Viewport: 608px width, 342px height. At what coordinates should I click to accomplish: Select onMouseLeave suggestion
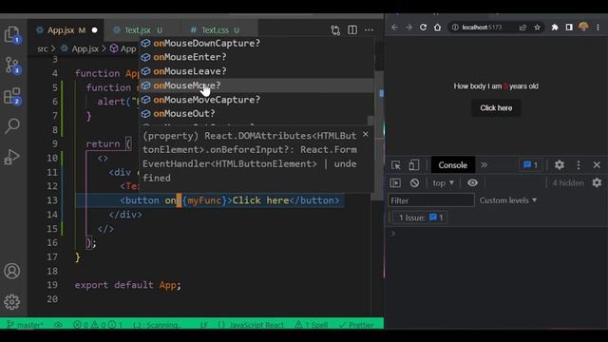point(256,71)
